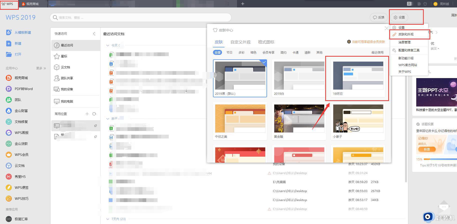
Task: Click the 新建 plus icon
Action: click(x=9, y=43)
